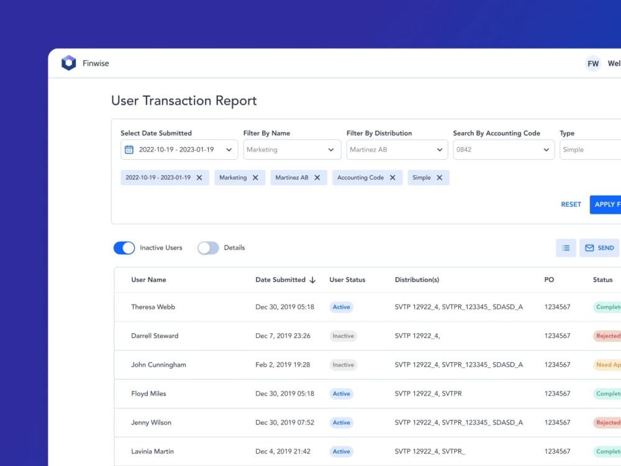This screenshot has height=466, width=621.
Task: Click the accounting code field containing 0842
Action: (504, 149)
